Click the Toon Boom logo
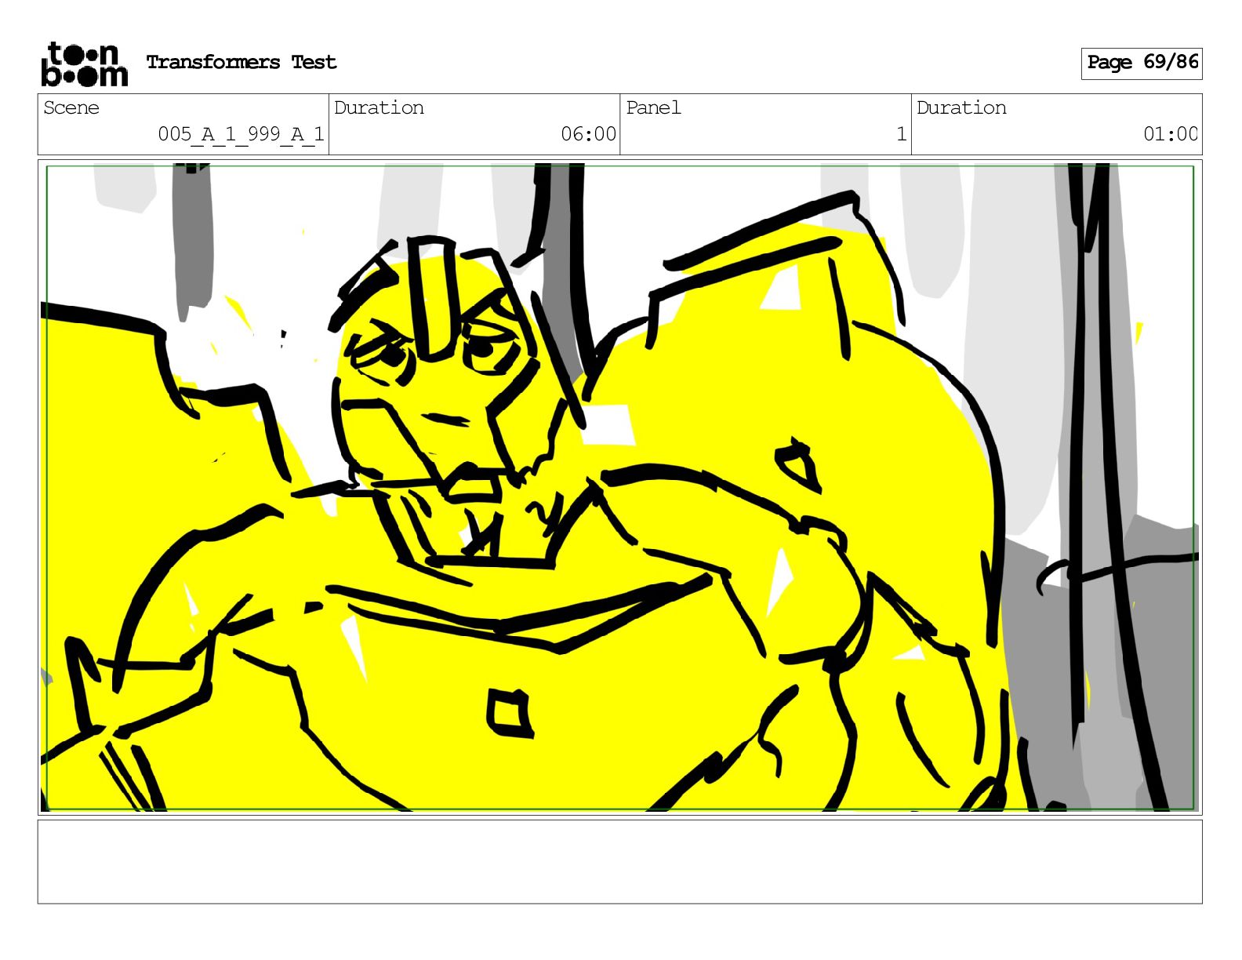This screenshot has height=960, width=1242. tap(85, 64)
